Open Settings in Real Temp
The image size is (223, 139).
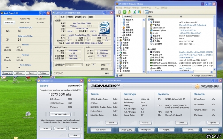tap(43, 73)
